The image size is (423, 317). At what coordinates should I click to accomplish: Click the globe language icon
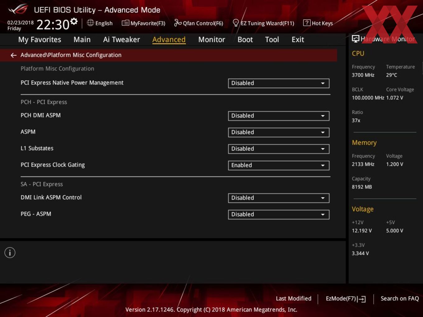(90, 23)
